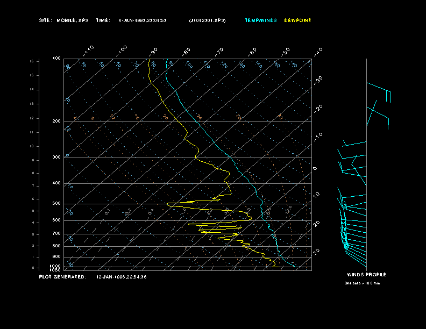Click the 0 temperature label on right axis
The image size is (426, 329).
315,168
